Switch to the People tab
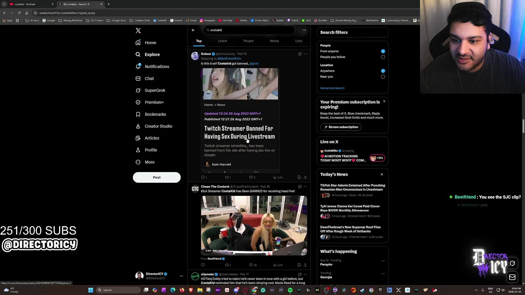 point(248,41)
